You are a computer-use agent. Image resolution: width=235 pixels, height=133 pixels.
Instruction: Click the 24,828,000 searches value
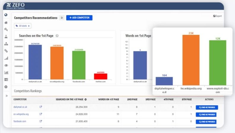pos(81,114)
